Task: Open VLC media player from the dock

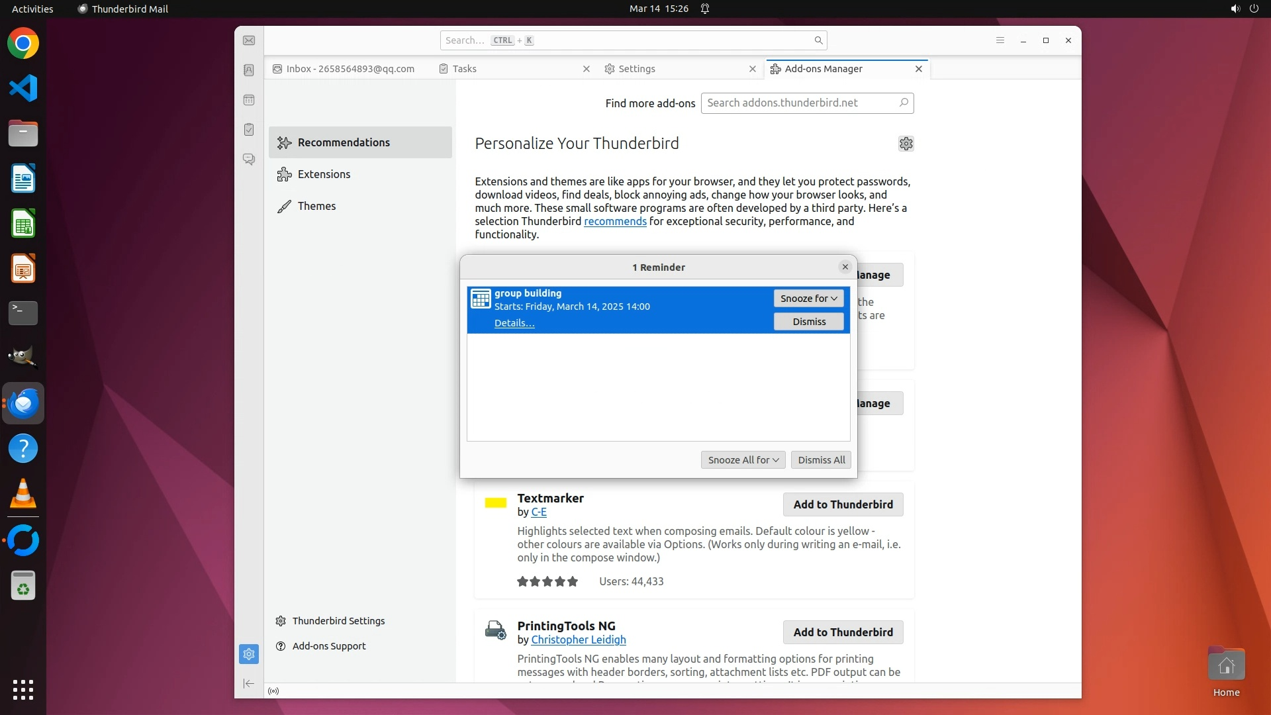Action: click(x=23, y=494)
